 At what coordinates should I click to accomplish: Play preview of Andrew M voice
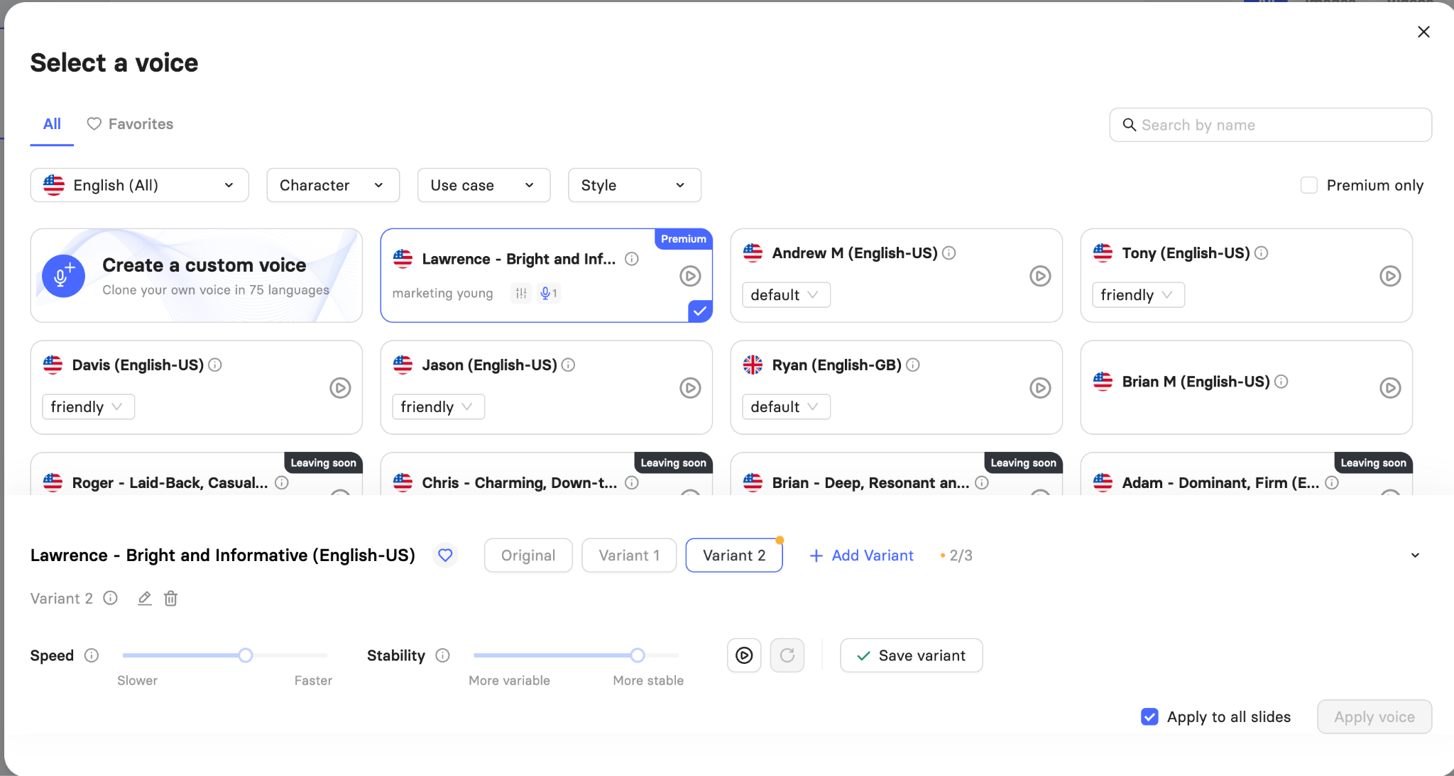1040,276
